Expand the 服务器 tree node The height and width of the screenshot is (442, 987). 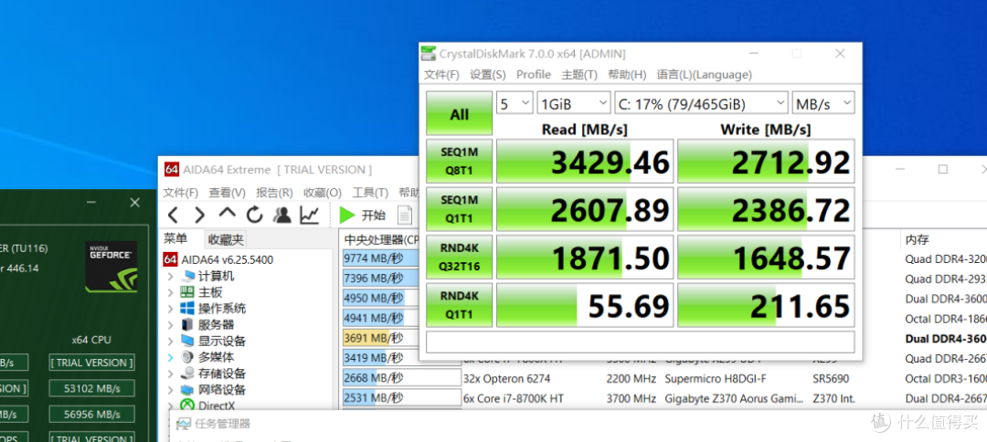(x=171, y=325)
